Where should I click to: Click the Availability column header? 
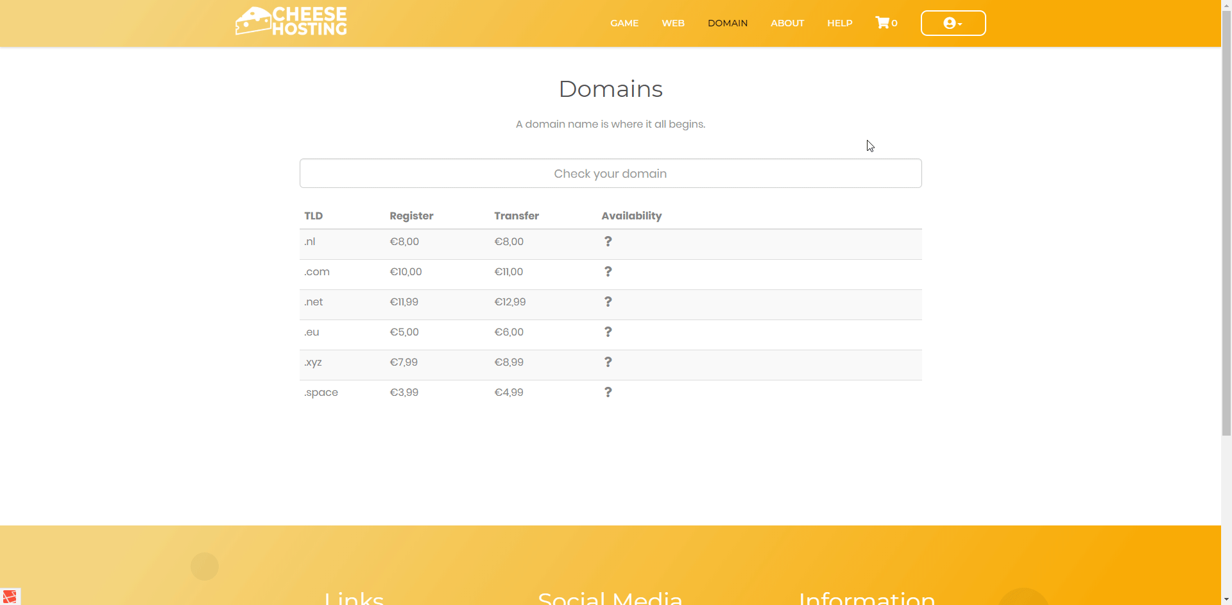(x=631, y=216)
